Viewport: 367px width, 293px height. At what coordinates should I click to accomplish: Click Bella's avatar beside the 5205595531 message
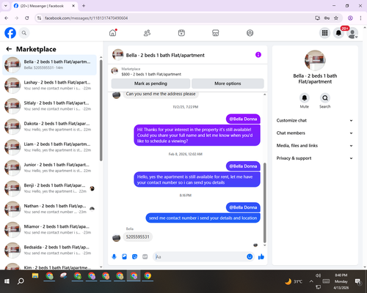116,237
